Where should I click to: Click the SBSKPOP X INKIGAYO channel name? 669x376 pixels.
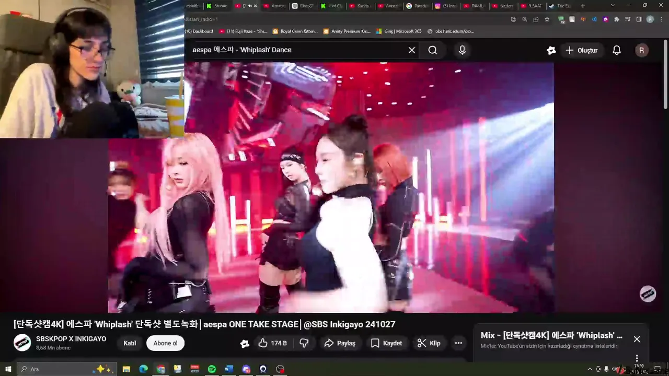click(71, 339)
